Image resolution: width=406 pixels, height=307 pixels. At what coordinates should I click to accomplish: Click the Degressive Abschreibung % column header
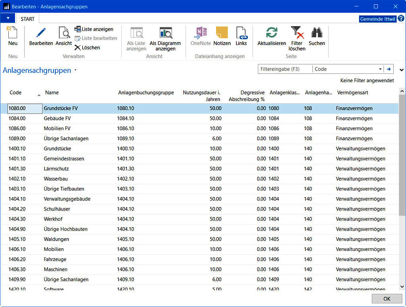point(247,96)
